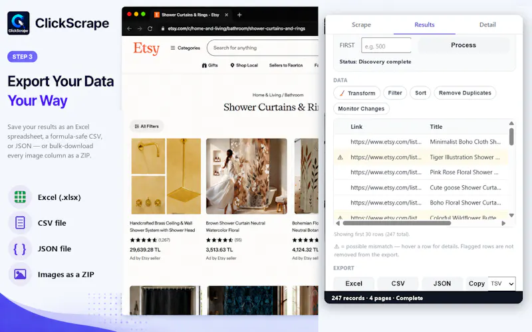
Task: Go forward using browser forward arrow
Action: (140, 29)
